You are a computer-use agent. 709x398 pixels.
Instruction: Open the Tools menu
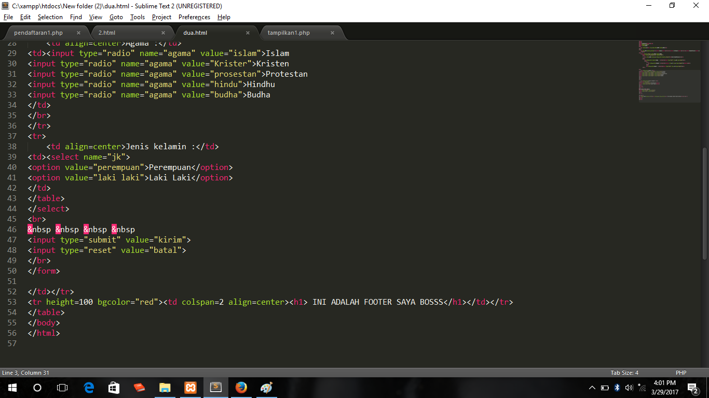138,17
